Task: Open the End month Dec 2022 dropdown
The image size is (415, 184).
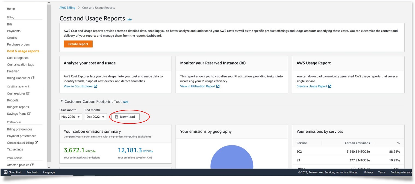Action: [x=96, y=117]
